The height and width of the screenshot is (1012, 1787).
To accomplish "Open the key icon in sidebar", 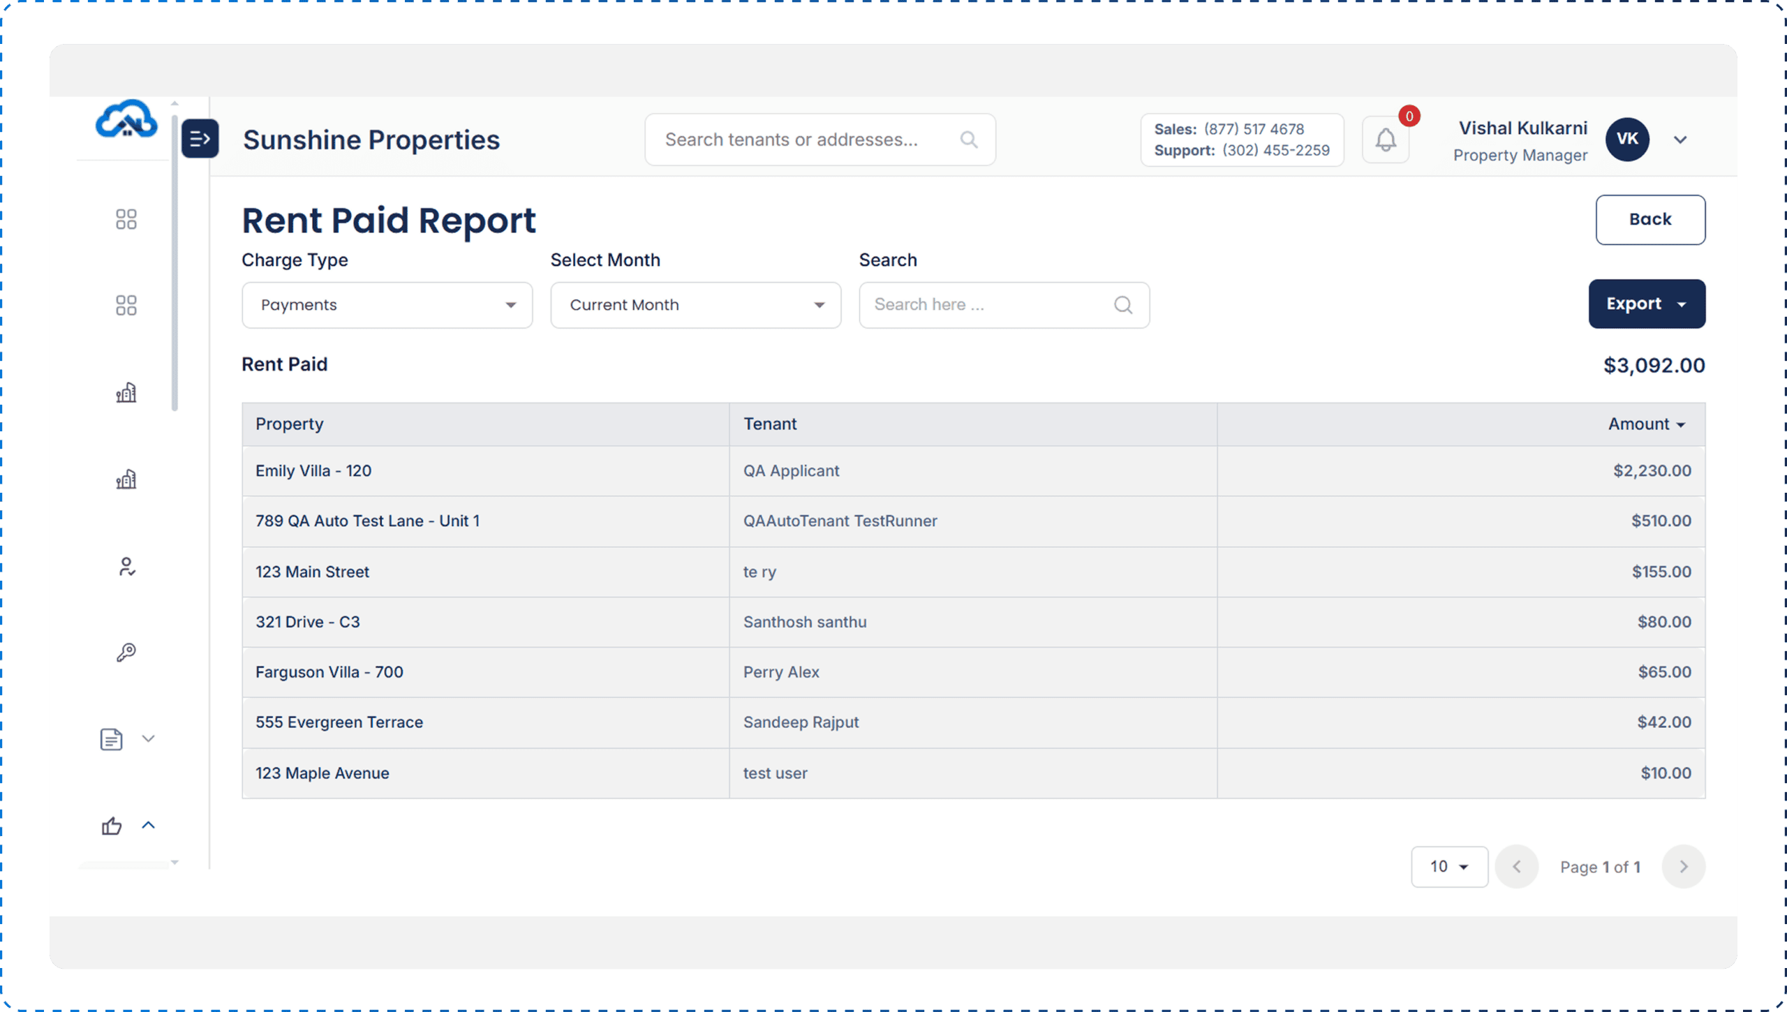I will click(x=126, y=653).
